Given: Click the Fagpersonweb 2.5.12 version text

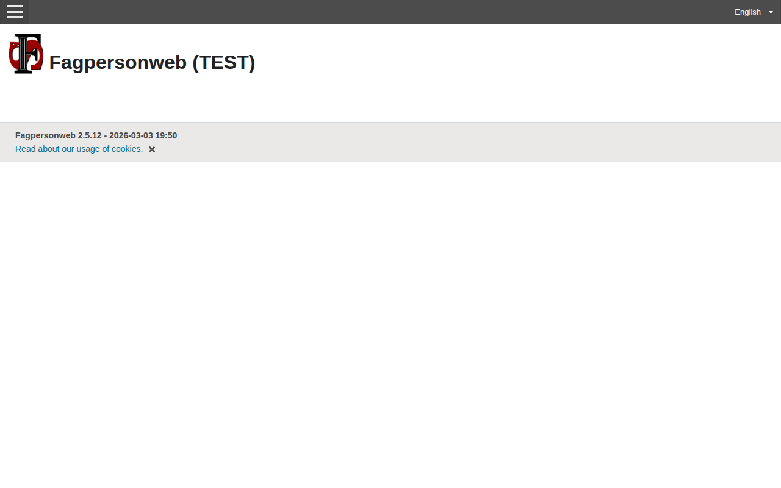Looking at the screenshot, I should pos(96,135).
